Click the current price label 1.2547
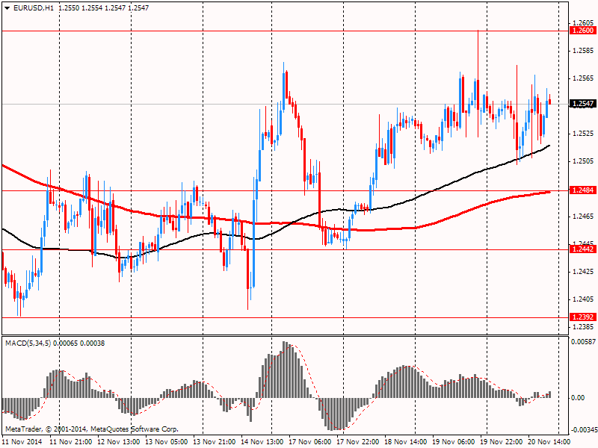598x448 pixels. tap(583, 104)
